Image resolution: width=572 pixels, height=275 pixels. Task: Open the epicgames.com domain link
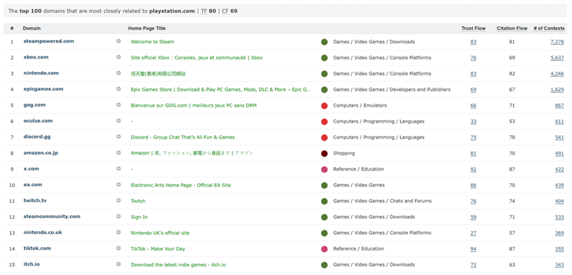pyautogui.click(x=43, y=89)
